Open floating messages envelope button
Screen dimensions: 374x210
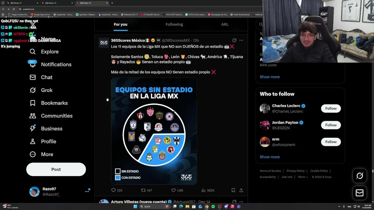[x=360, y=193]
